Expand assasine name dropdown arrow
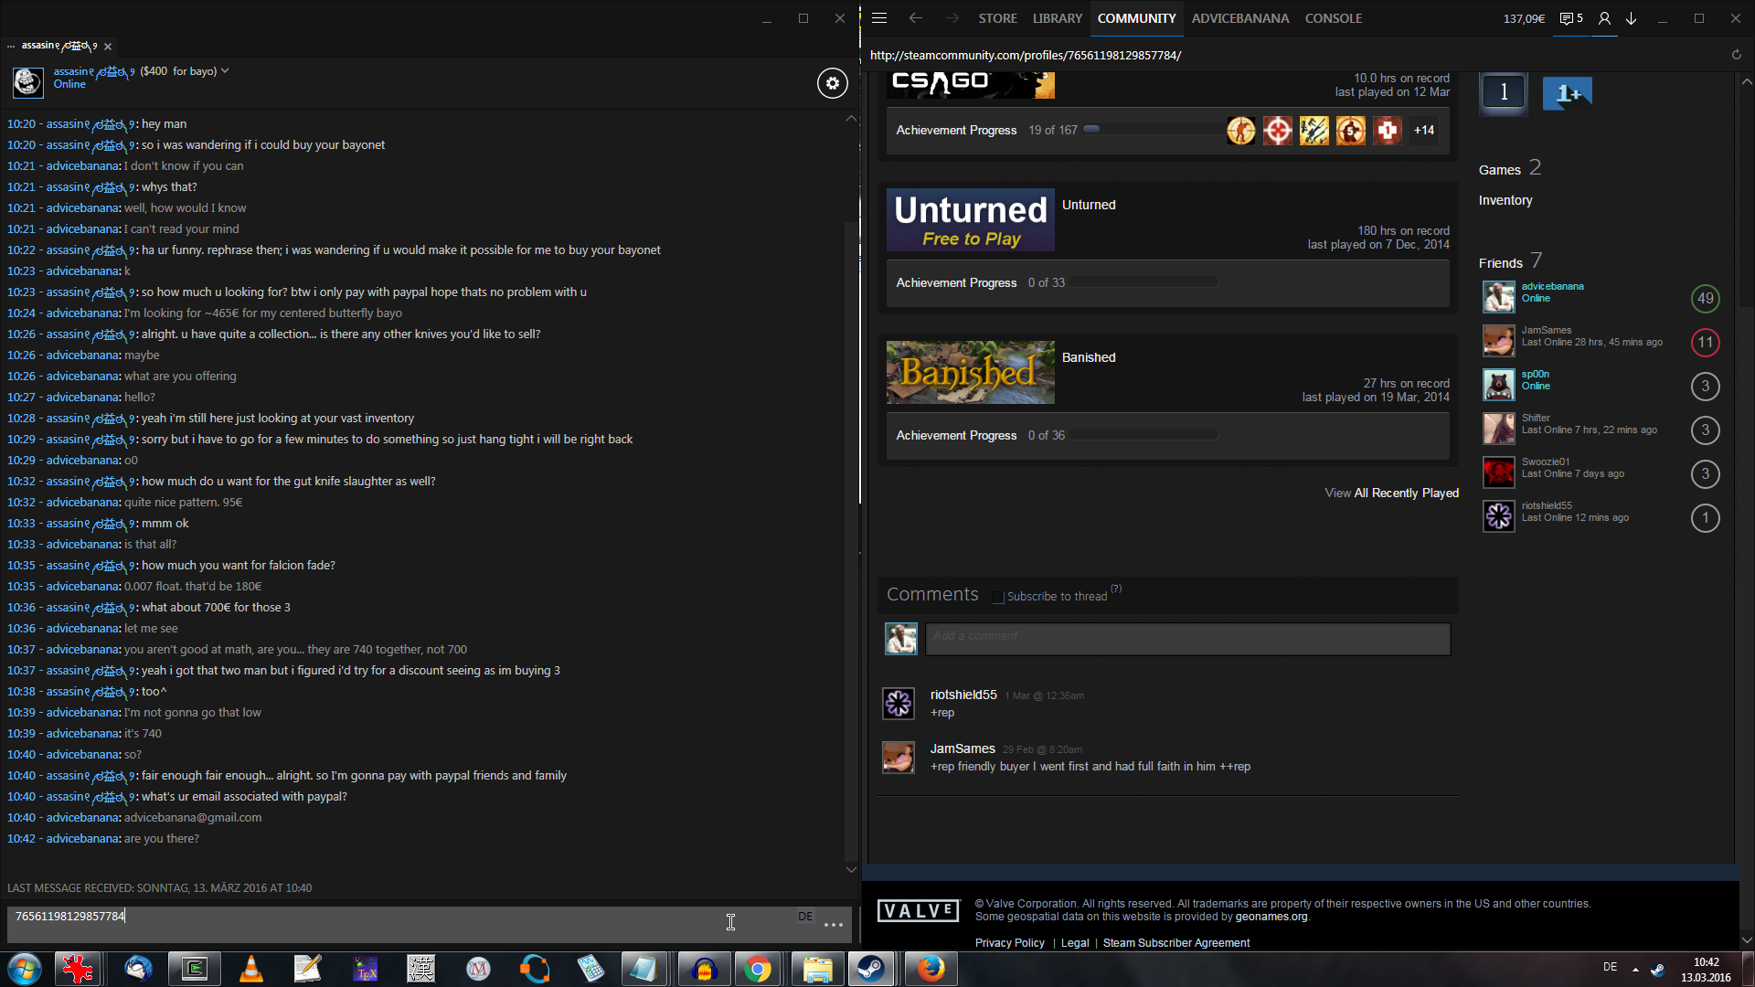Viewport: 1755px width, 987px height. (x=225, y=71)
